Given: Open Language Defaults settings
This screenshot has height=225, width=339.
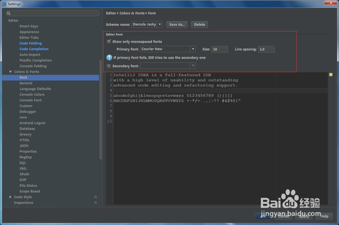Looking at the screenshot, I should pyautogui.click(x=35, y=89).
